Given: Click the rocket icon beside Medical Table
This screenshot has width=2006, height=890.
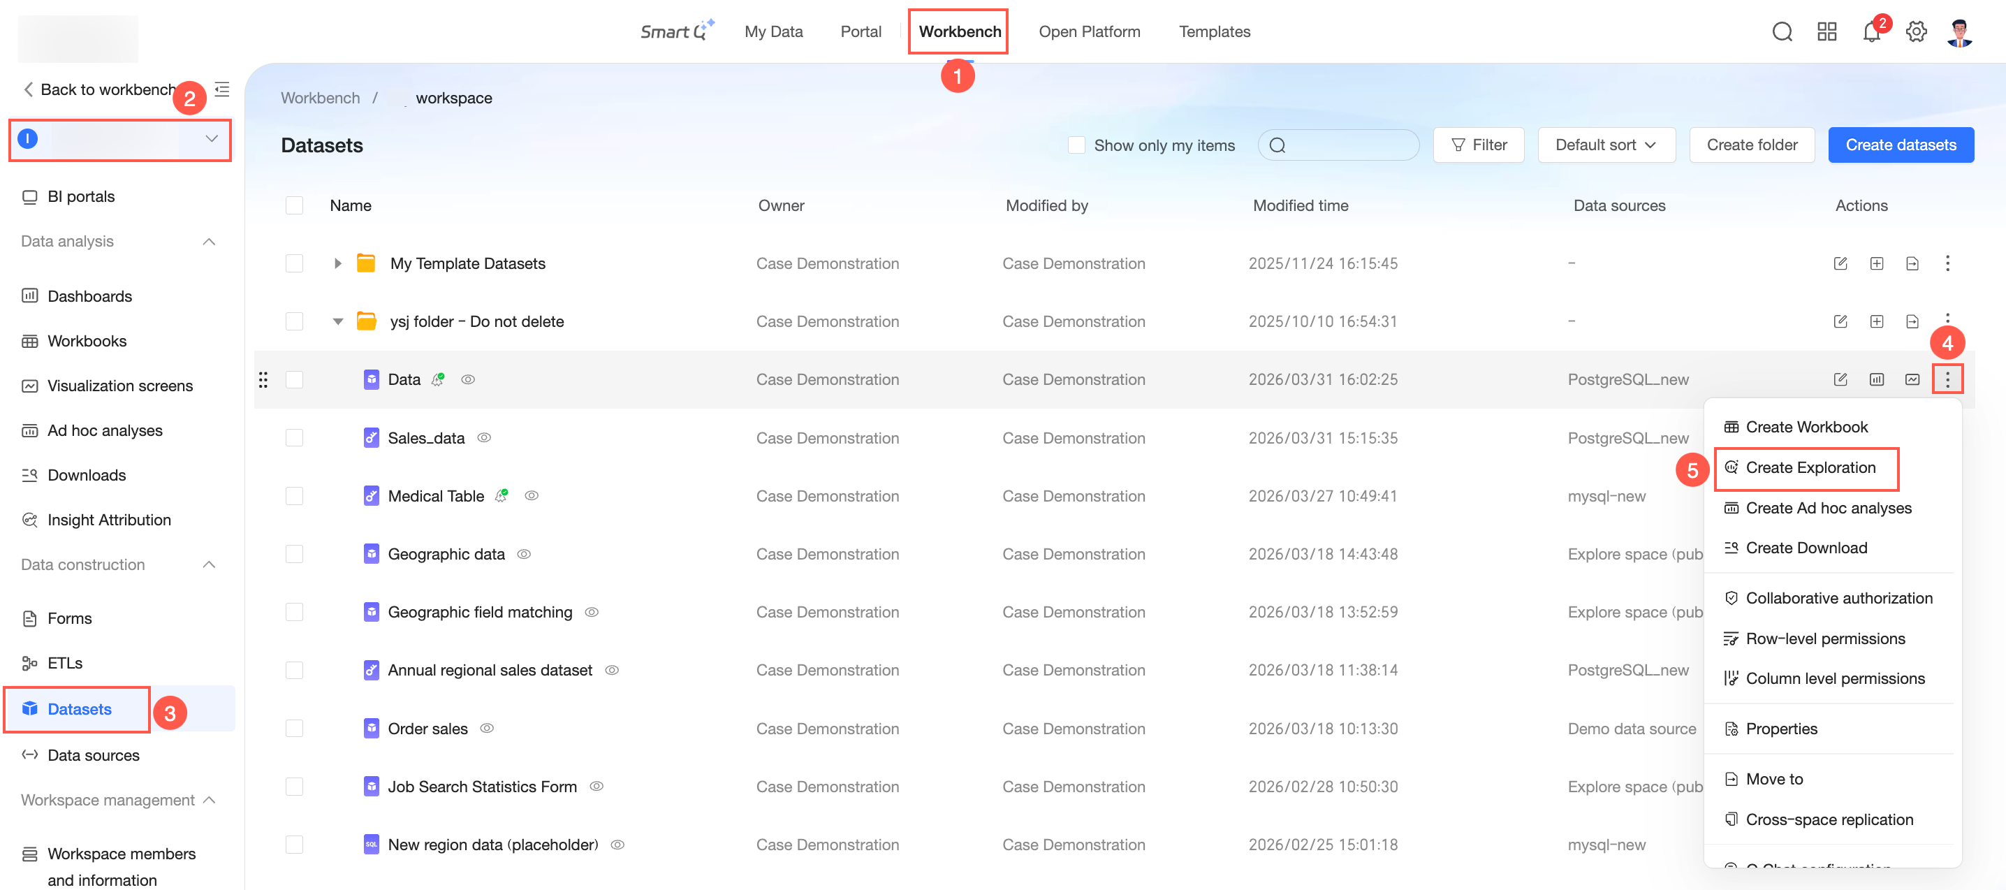Looking at the screenshot, I should [x=502, y=495].
